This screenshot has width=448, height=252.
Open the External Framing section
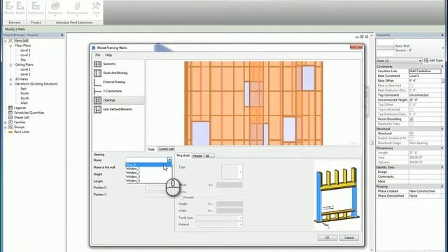(x=114, y=83)
